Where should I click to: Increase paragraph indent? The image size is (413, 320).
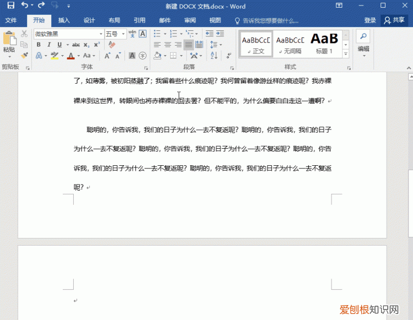click(x=220, y=34)
